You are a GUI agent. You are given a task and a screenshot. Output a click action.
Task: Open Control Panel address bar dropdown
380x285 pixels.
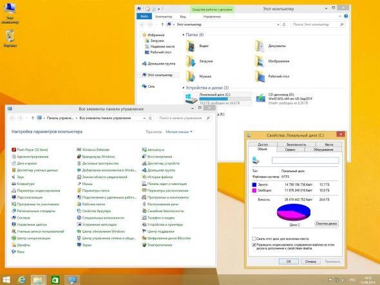144,118
